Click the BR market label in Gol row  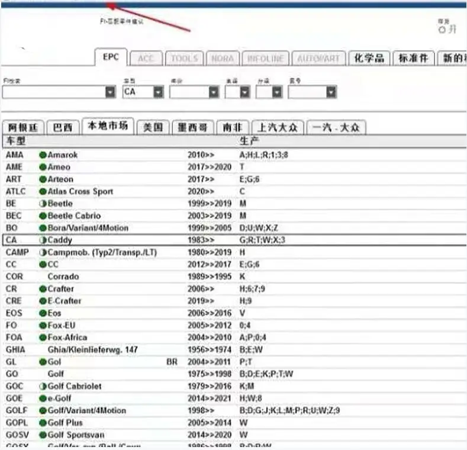click(172, 362)
